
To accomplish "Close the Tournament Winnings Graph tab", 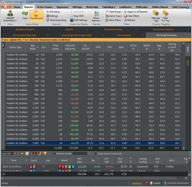I will (x=103, y=35).
